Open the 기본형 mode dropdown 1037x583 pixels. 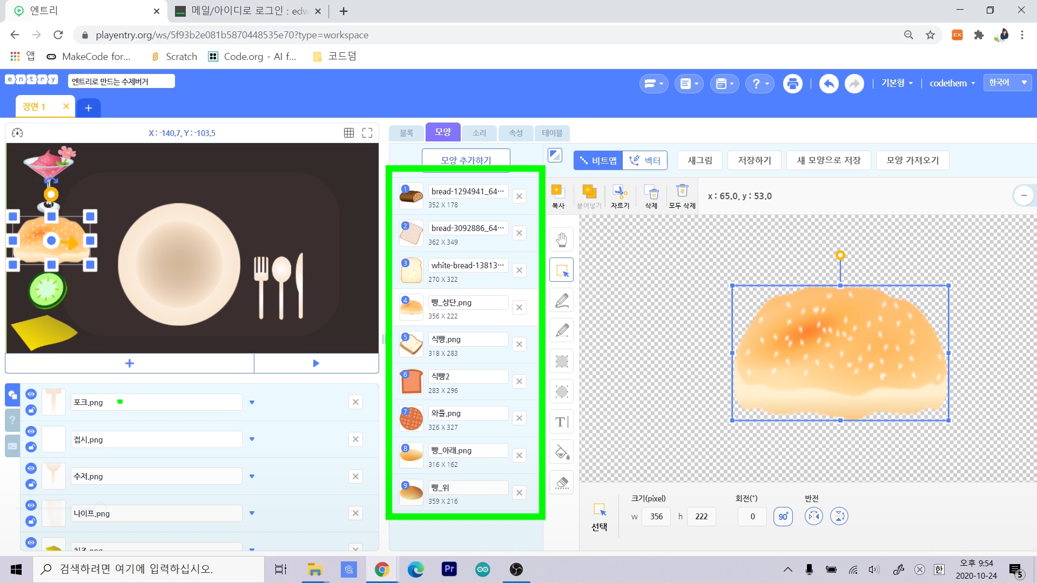pyautogui.click(x=897, y=83)
